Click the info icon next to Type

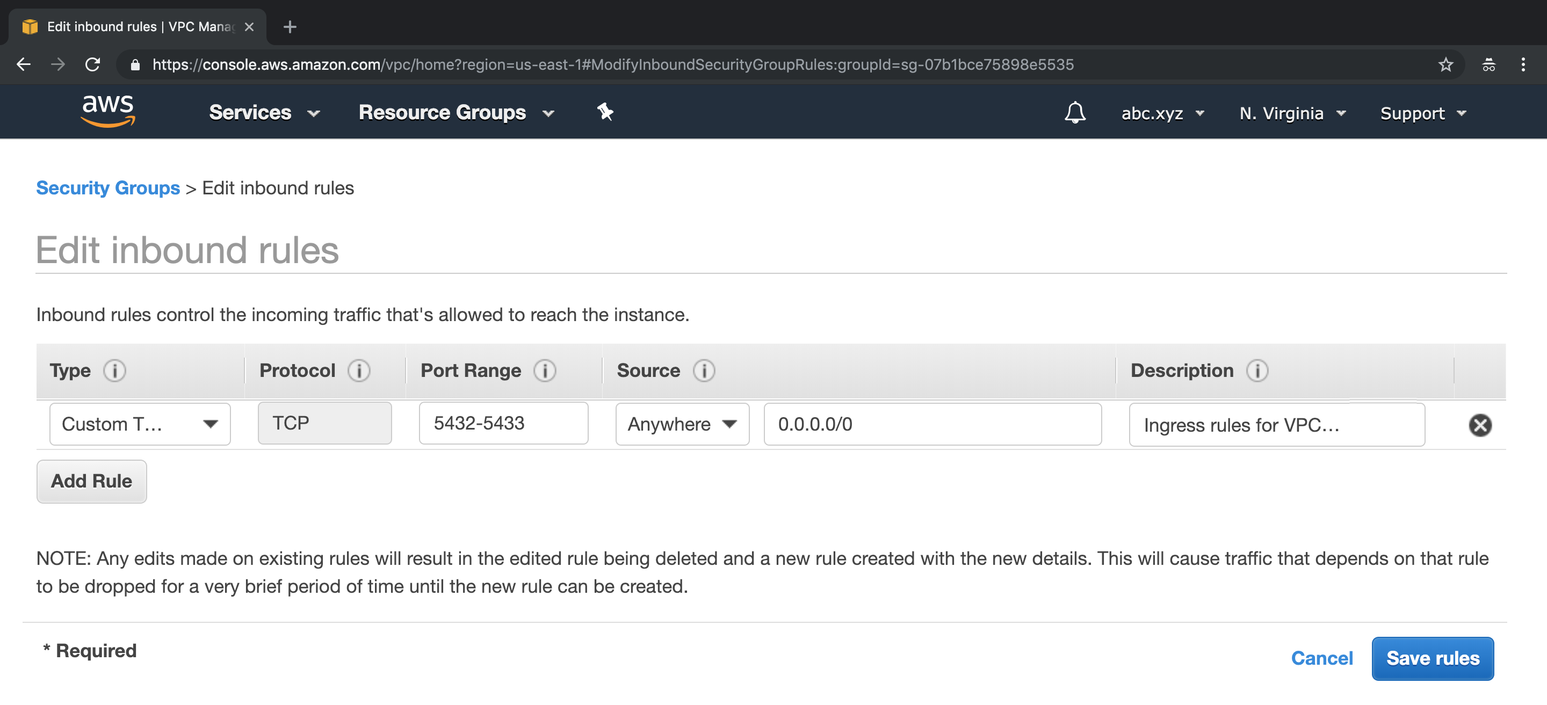(x=114, y=370)
